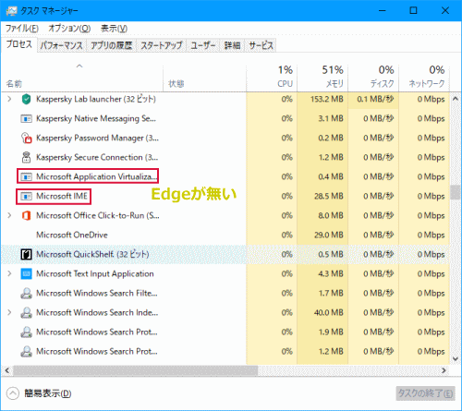Switch to the ユーザー tab
Screen dimensions: 462x411
pyautogui.click(x=203, y=45)
